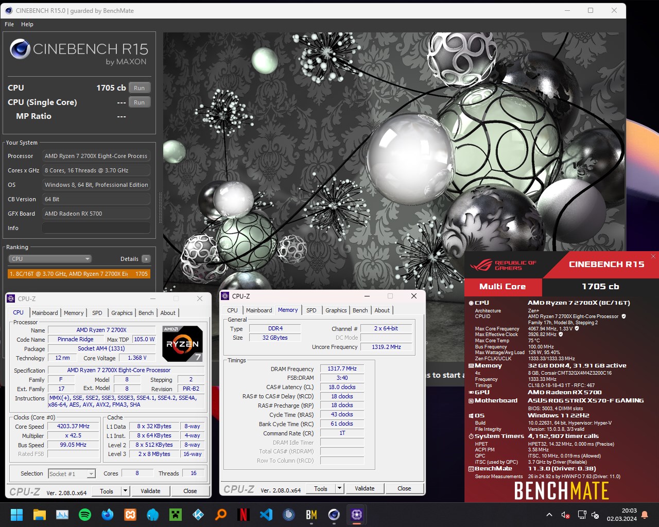Click the Cinebench R15 logo
This screenshot has width=659, height=527.
coord(79,53)
